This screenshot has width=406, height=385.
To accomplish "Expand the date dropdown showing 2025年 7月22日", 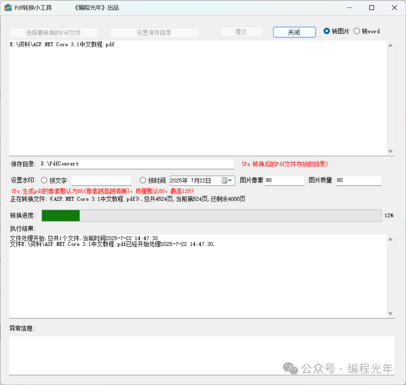I will tap(230, 181).
